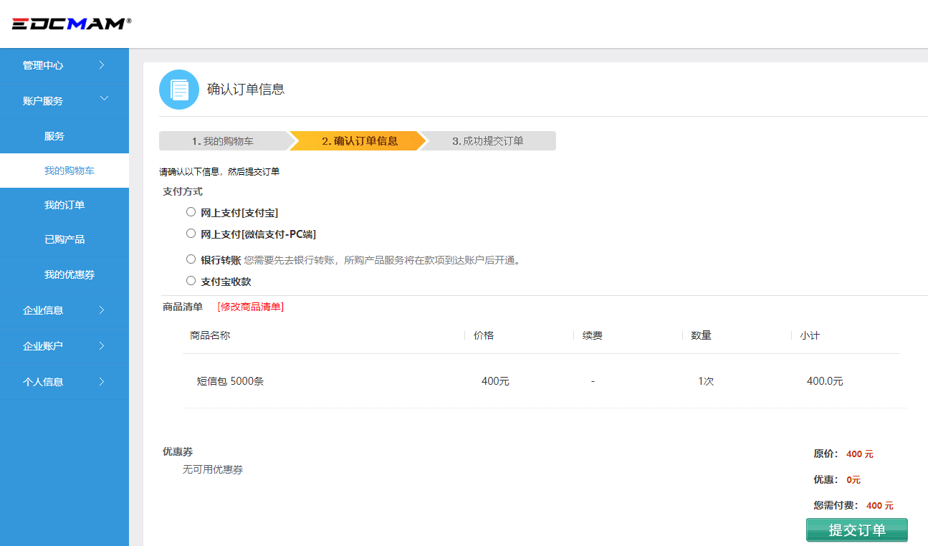
Task: Select 支付宝收款 radio option
Action: (191, 281)
